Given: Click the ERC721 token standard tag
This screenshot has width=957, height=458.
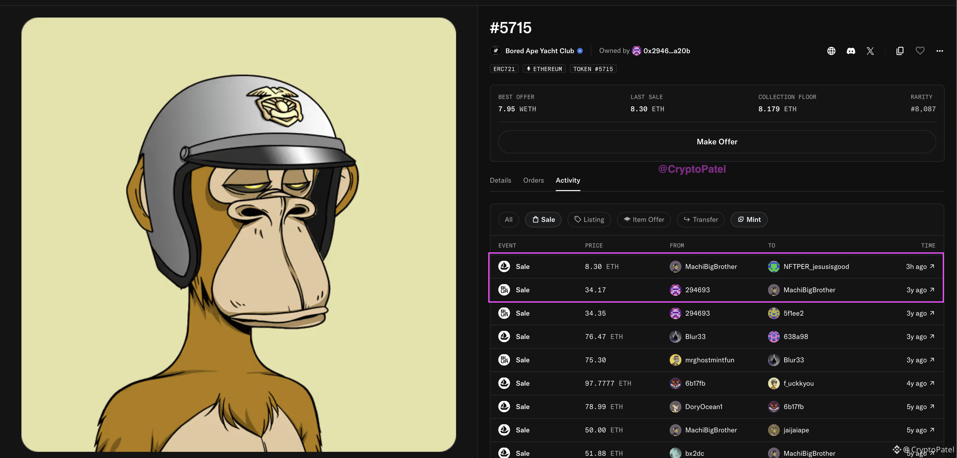Looking at the screenshot, I should tap(504, 69).
